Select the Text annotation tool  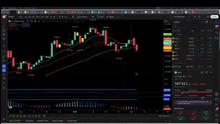point(4,47)
